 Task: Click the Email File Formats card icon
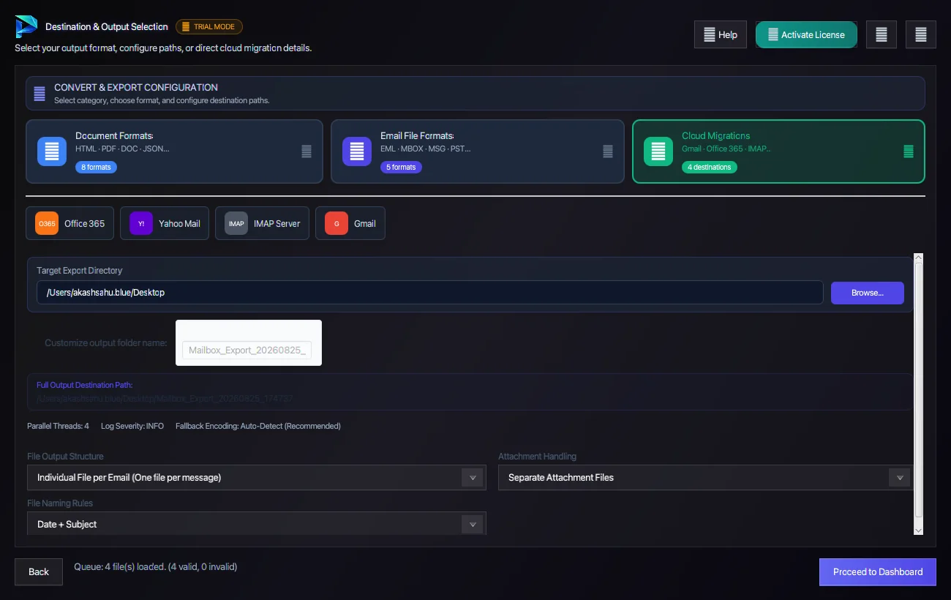(357, 151)
